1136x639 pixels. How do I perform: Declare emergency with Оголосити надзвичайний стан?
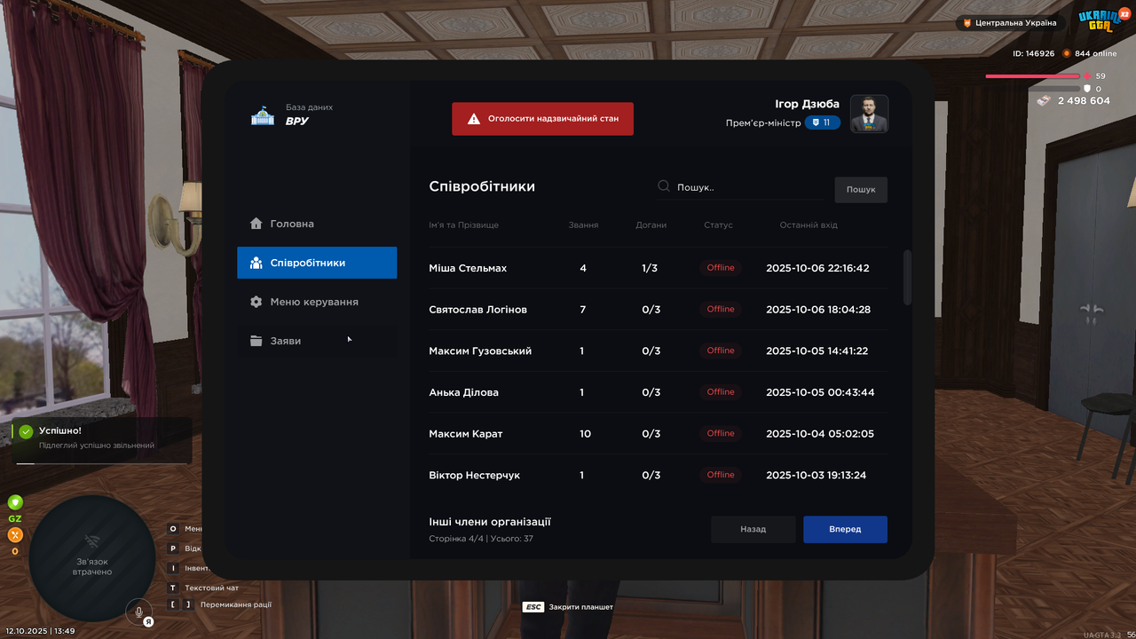[542, 118]
